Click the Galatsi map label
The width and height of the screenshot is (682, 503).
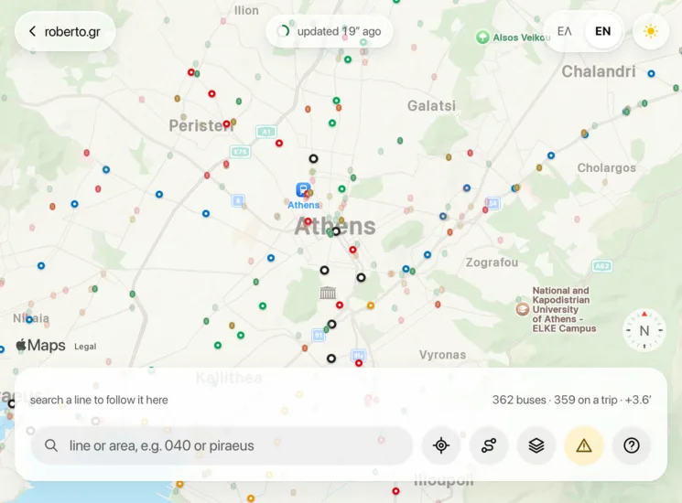coord(431,105)
